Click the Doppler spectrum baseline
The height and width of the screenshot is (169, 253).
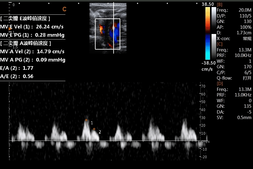(x=104, y=141)
